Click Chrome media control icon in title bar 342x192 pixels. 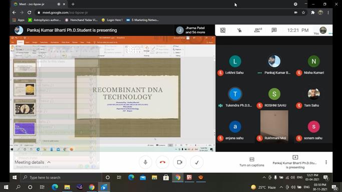click(x=295, y=4)
